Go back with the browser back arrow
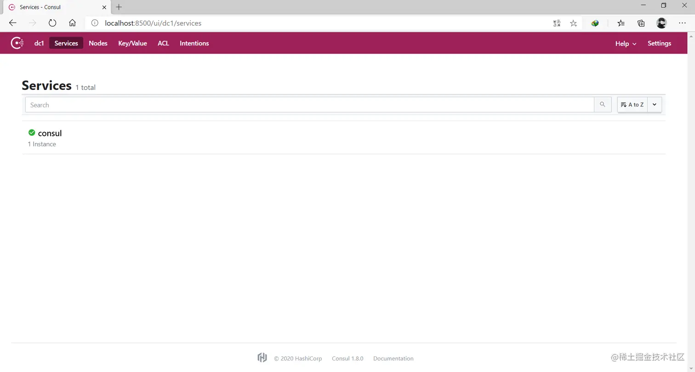 pyautogui.click(x=13, y=23)
